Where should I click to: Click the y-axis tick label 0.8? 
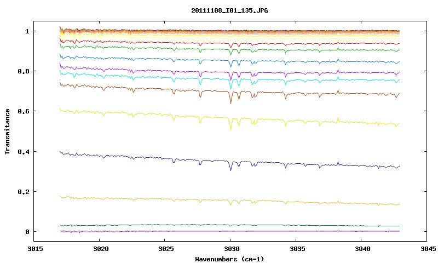click(24, 71)
